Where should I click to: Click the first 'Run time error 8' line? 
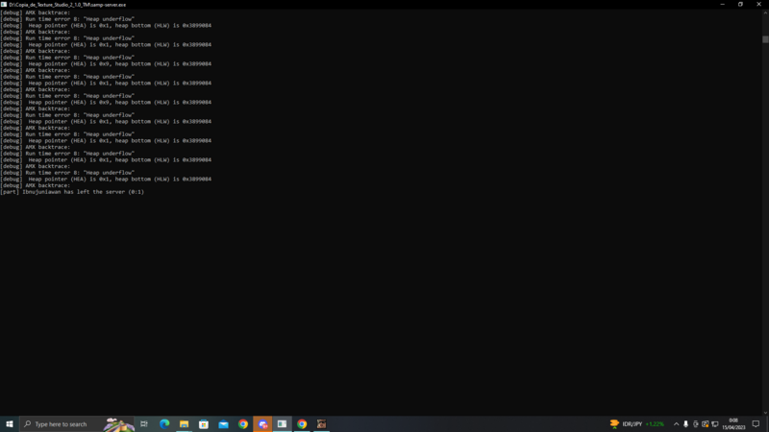coord(67,19)
